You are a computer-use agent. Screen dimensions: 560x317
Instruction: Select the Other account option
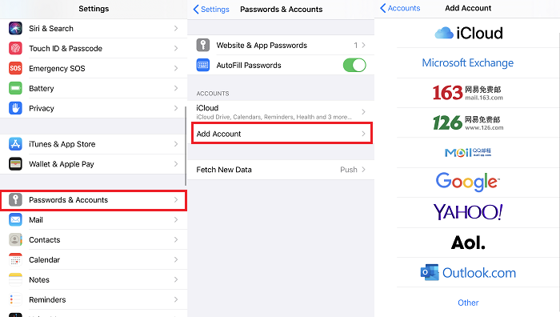(x=468, y=303)
